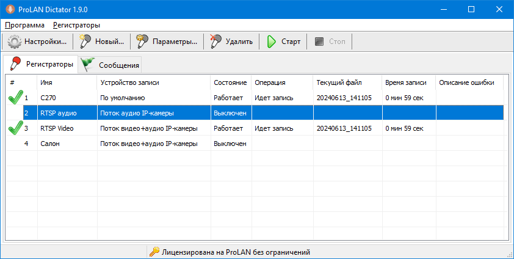Sort by the Состояние column header

point(230,82)
